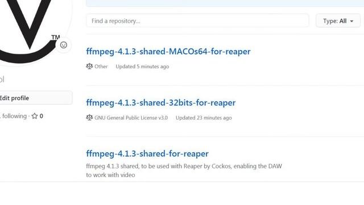This screenshot has height=205, width=364.
Task: Open the following users link
Action: click(14, 116)
